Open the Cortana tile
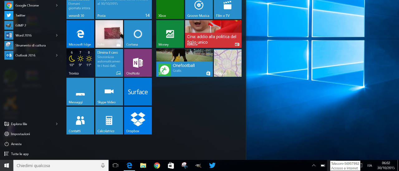Image resolution: width=399 pixels, height=171 pixels. click(x=138, y=34)
